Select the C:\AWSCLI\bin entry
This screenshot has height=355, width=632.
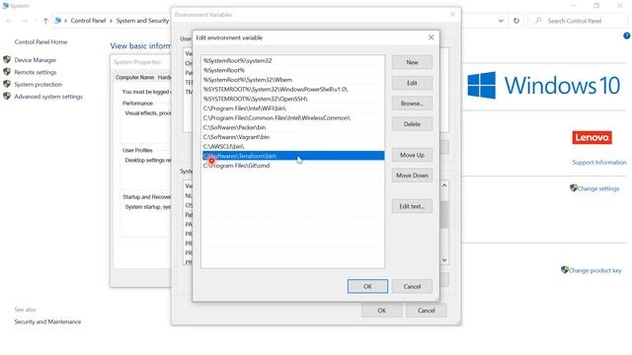tap(292, 147)
